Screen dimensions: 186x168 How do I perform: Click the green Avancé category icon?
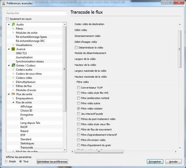13,49
